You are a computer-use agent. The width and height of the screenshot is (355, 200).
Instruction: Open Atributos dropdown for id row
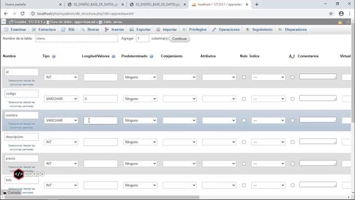tap(219, 77)
